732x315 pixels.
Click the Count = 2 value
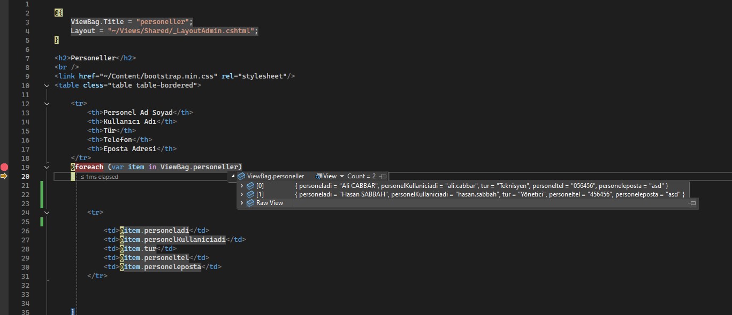[361, 176]
